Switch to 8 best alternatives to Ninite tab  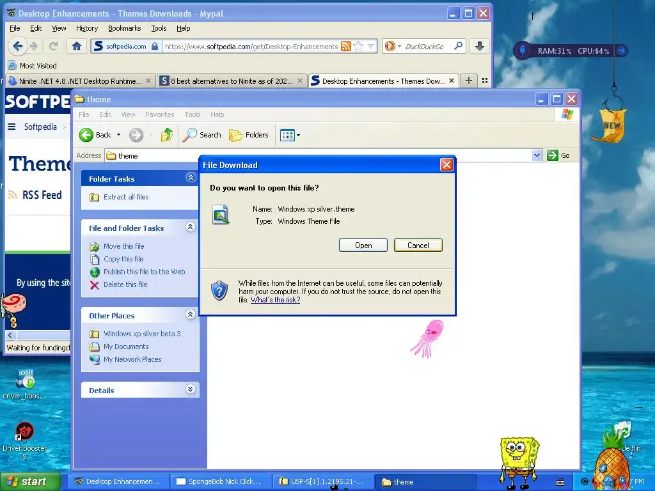click(232, 81)
